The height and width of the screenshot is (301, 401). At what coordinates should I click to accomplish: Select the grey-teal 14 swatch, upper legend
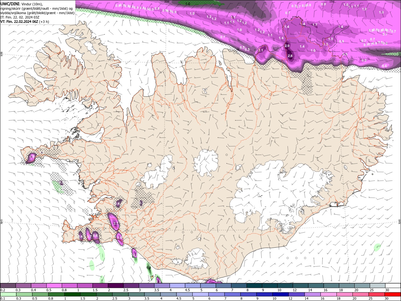coord(316,286)
